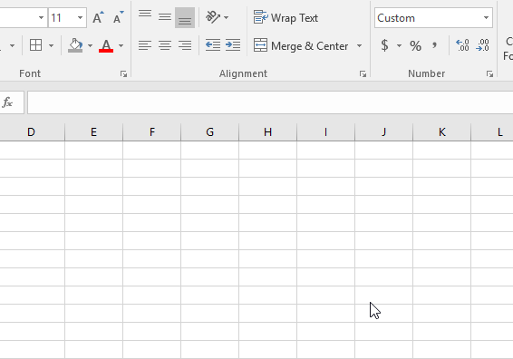
Task: Expand the Merge & Center dropdown arrow
Action: click(x=359, y=46)
